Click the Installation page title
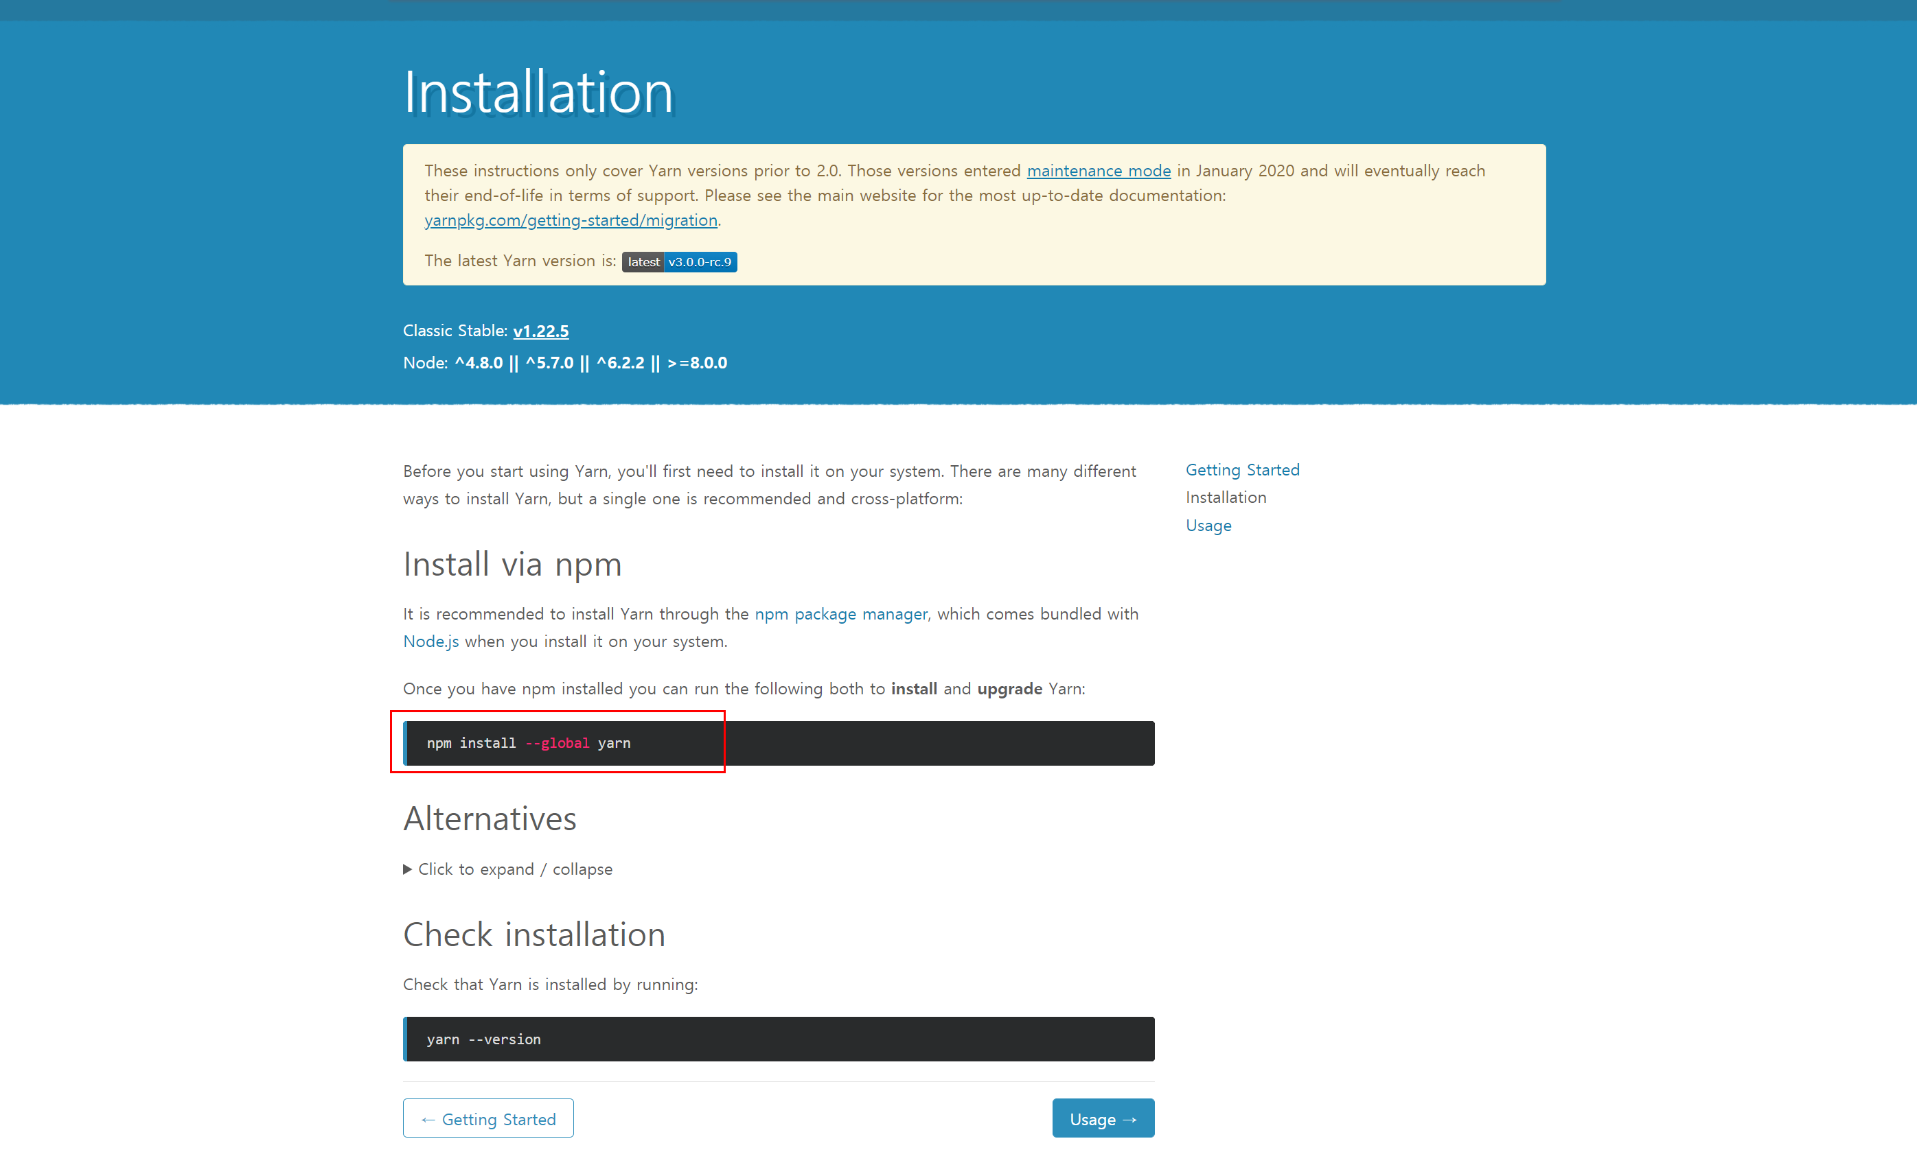This screenshot has height=1165, width=1917. (x=538, y=93)
